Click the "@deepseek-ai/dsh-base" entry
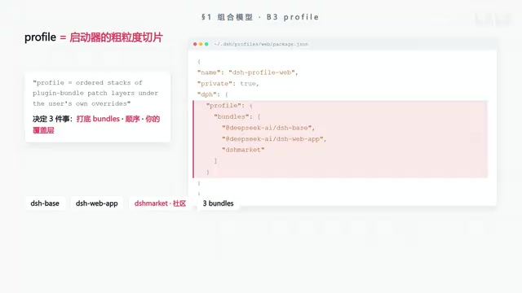522x293 pixels. point(267,128)
